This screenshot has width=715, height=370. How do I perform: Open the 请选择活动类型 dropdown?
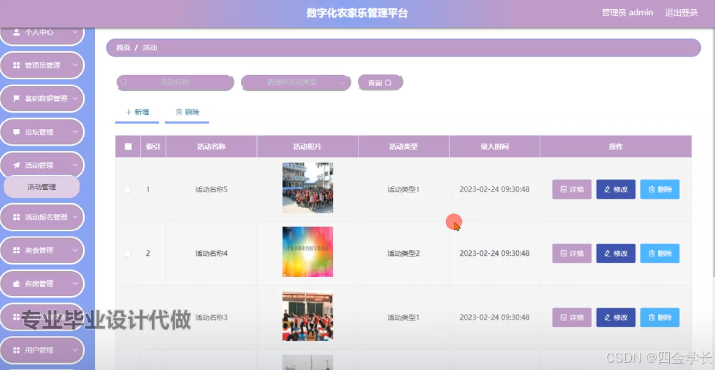295,82
